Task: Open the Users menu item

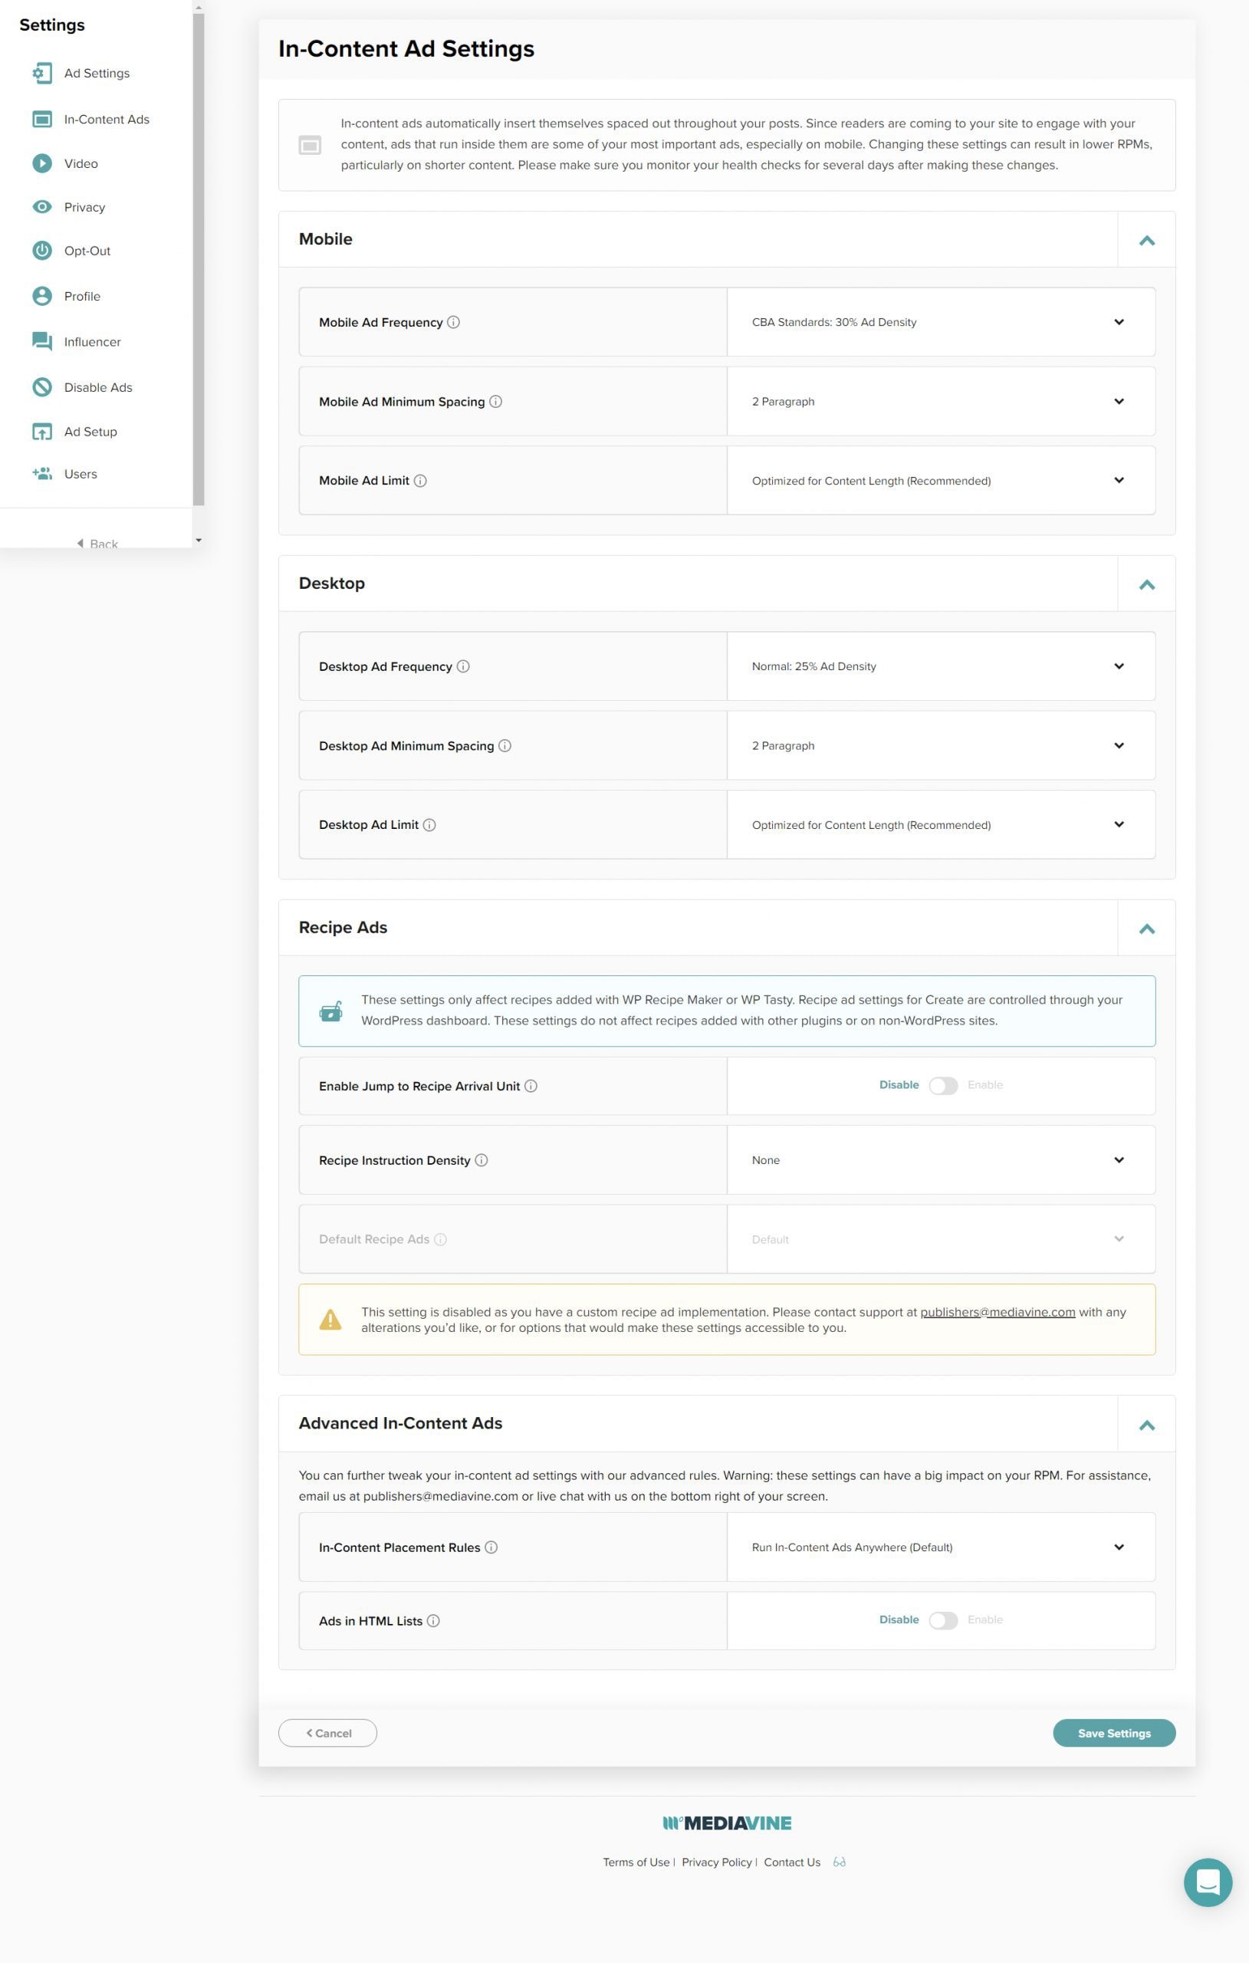Action: [x=81, y=474]
